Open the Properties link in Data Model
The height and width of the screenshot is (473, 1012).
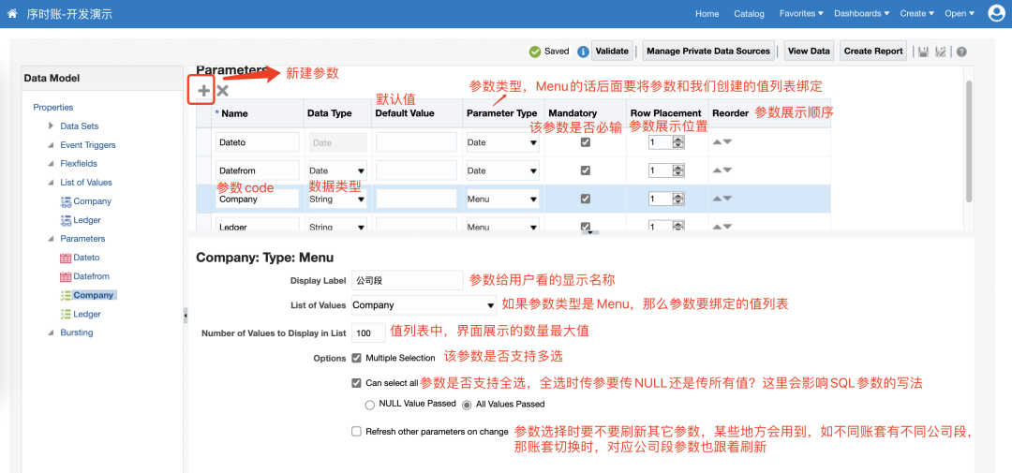[x=52, y=107]
